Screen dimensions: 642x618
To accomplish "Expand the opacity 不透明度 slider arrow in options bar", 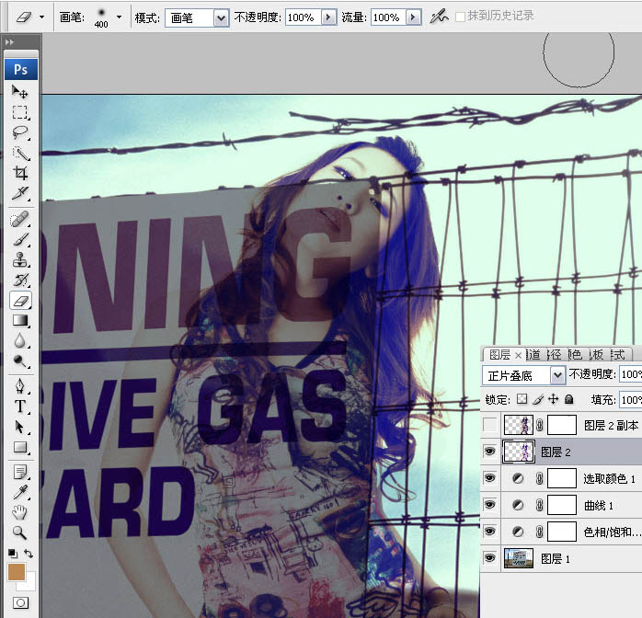I will click(x=328, y=17).
